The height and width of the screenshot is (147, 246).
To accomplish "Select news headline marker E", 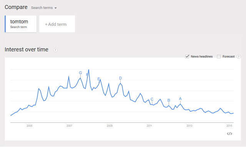I will pos(99,79).
